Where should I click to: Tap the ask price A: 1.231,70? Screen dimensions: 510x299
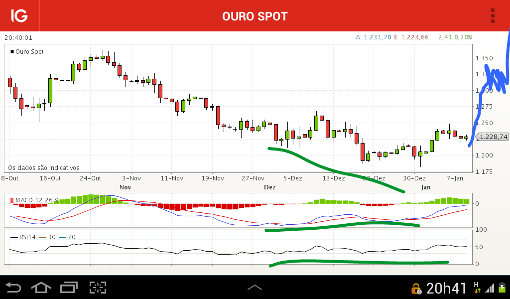[x=374, y=37]
